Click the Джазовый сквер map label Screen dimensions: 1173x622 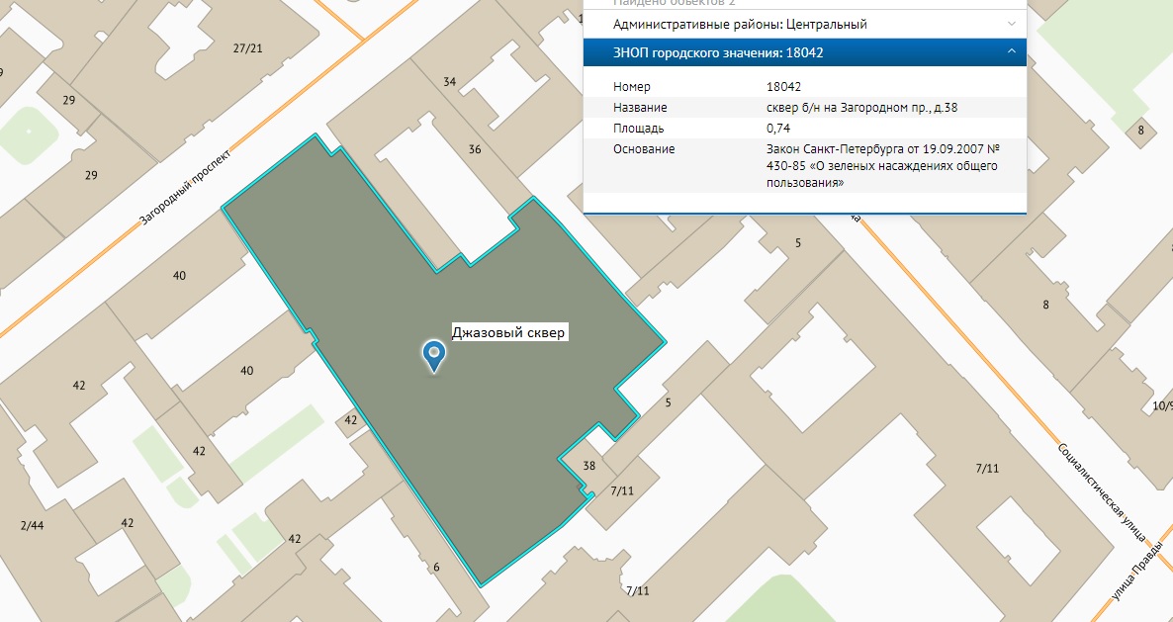point(508,333)
